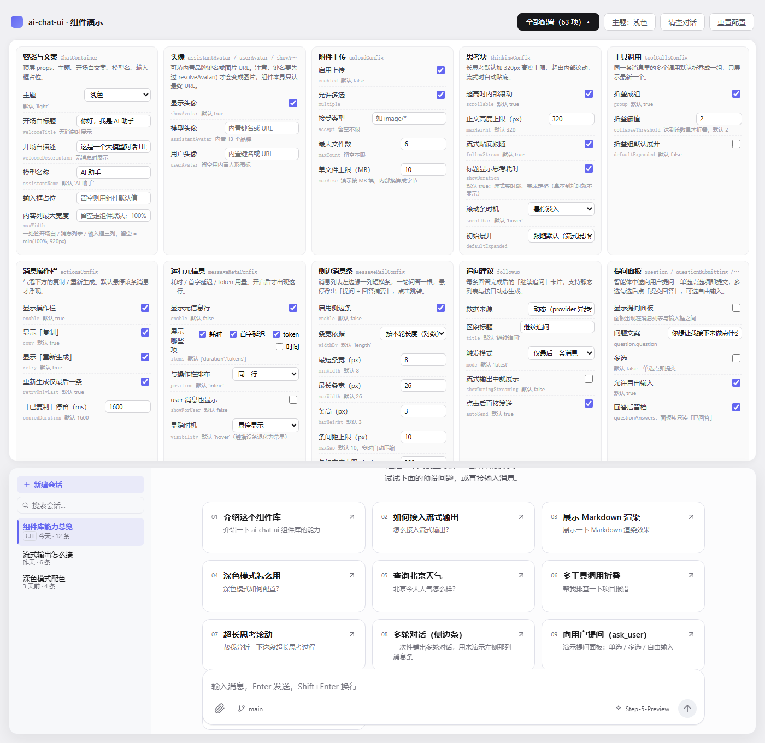Open 深色模式配色 conversation

click(81, 582)
